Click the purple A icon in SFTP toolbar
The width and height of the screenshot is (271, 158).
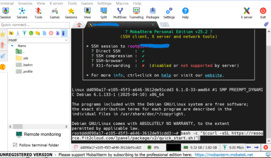58,33
